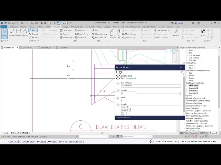Viewport: 221px width, 165px height.
Task: Click the Revision Cloud tool
Action: (83, 30)
